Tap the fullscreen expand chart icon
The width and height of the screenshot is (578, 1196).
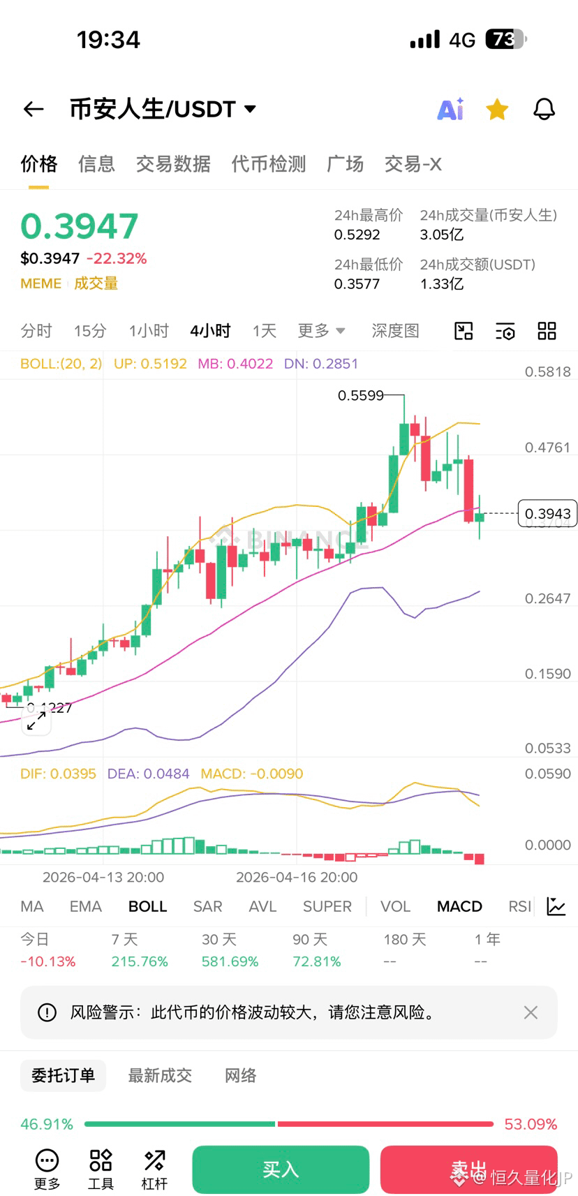tap(36, 721)
